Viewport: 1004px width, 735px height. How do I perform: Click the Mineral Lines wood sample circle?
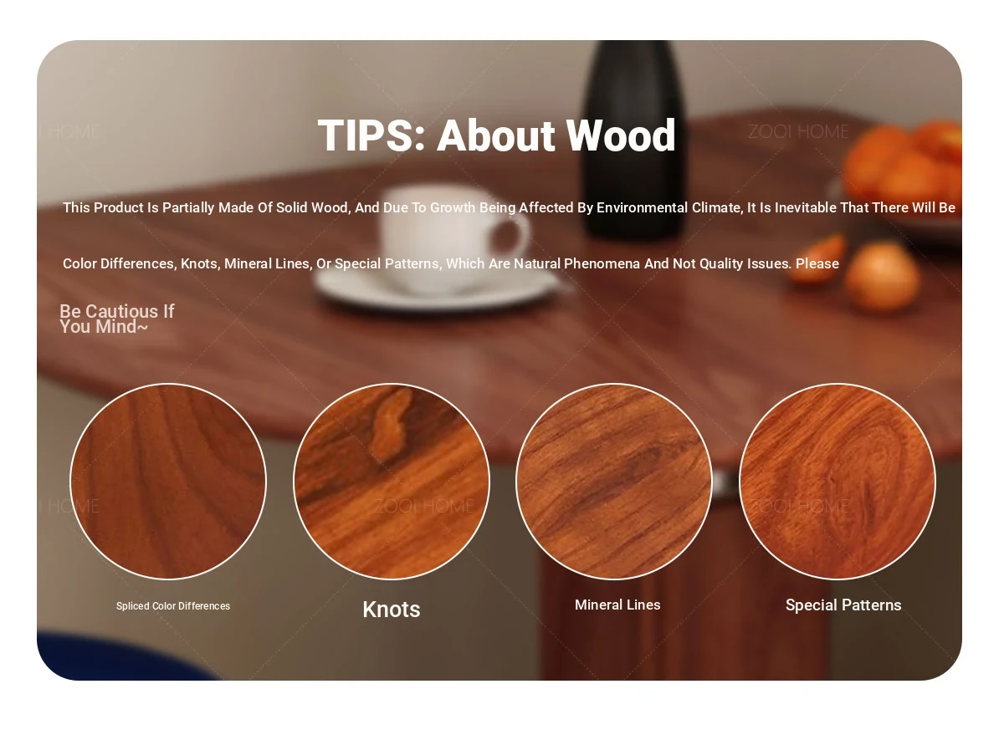click(x=614, y=482)
